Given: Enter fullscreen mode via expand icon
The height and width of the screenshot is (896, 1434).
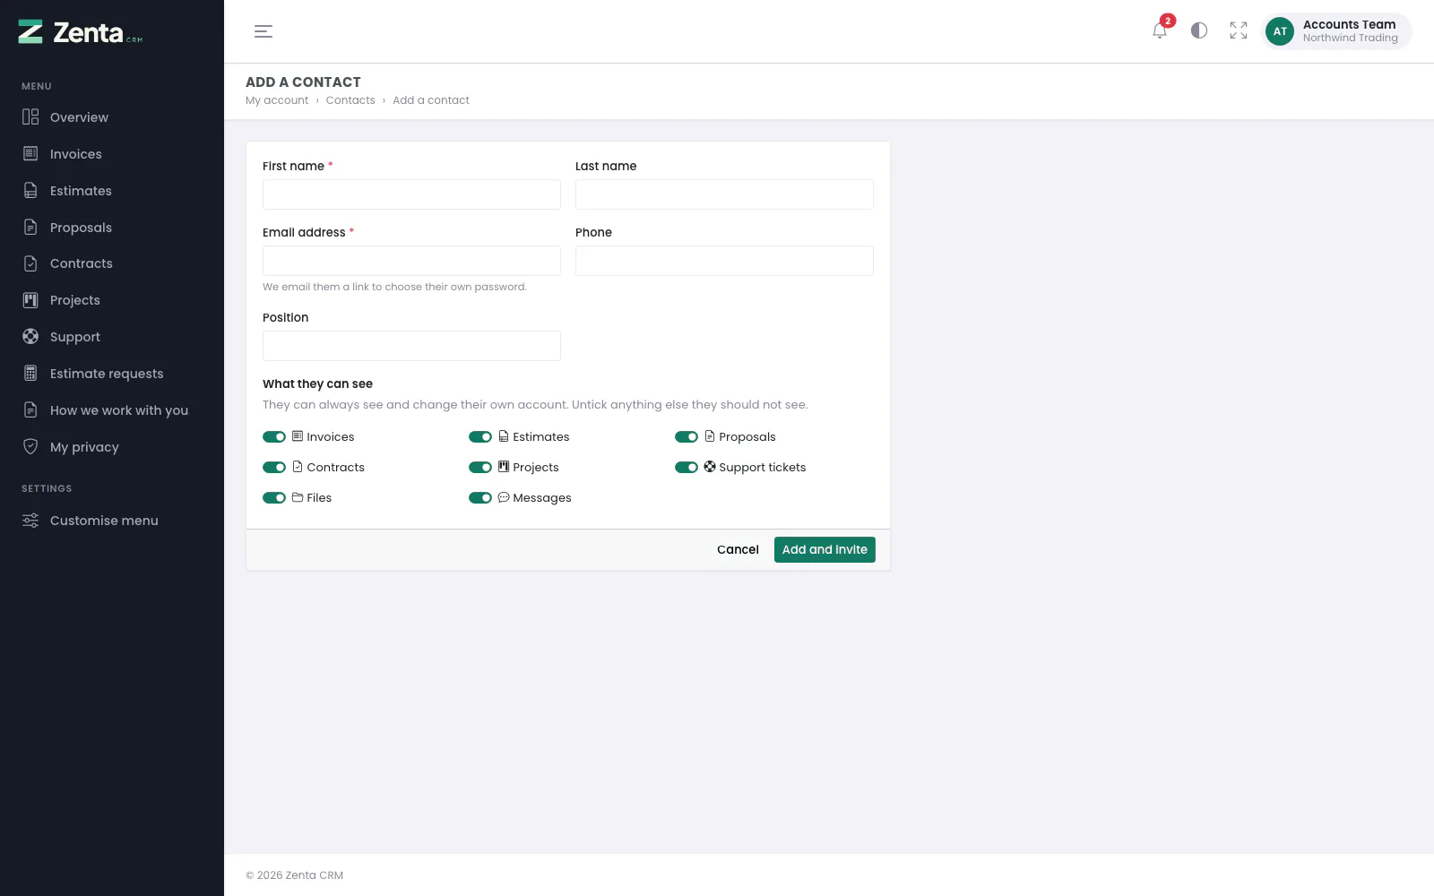Looking at the screenshot, I should click(1239, 30).
